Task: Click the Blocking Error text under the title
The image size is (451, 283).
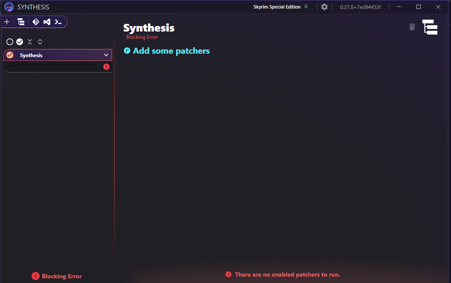Action: click(x=142, y=37)
